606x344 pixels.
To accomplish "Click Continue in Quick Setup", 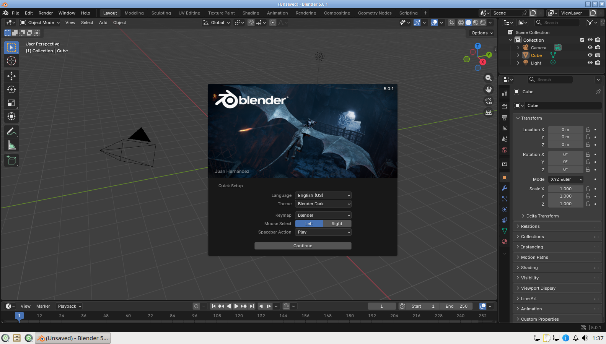I will (x=303, y=246).
